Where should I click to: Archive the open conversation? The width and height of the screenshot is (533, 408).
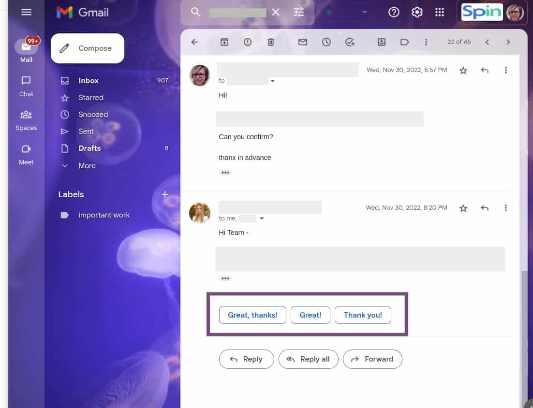click(x=224, y=42)
